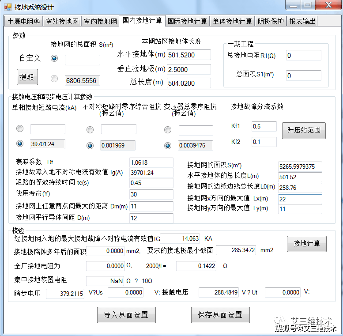343x336 pixels.
Task: Click the 接触电压 field 288.4849
Action: coord(219,292)
